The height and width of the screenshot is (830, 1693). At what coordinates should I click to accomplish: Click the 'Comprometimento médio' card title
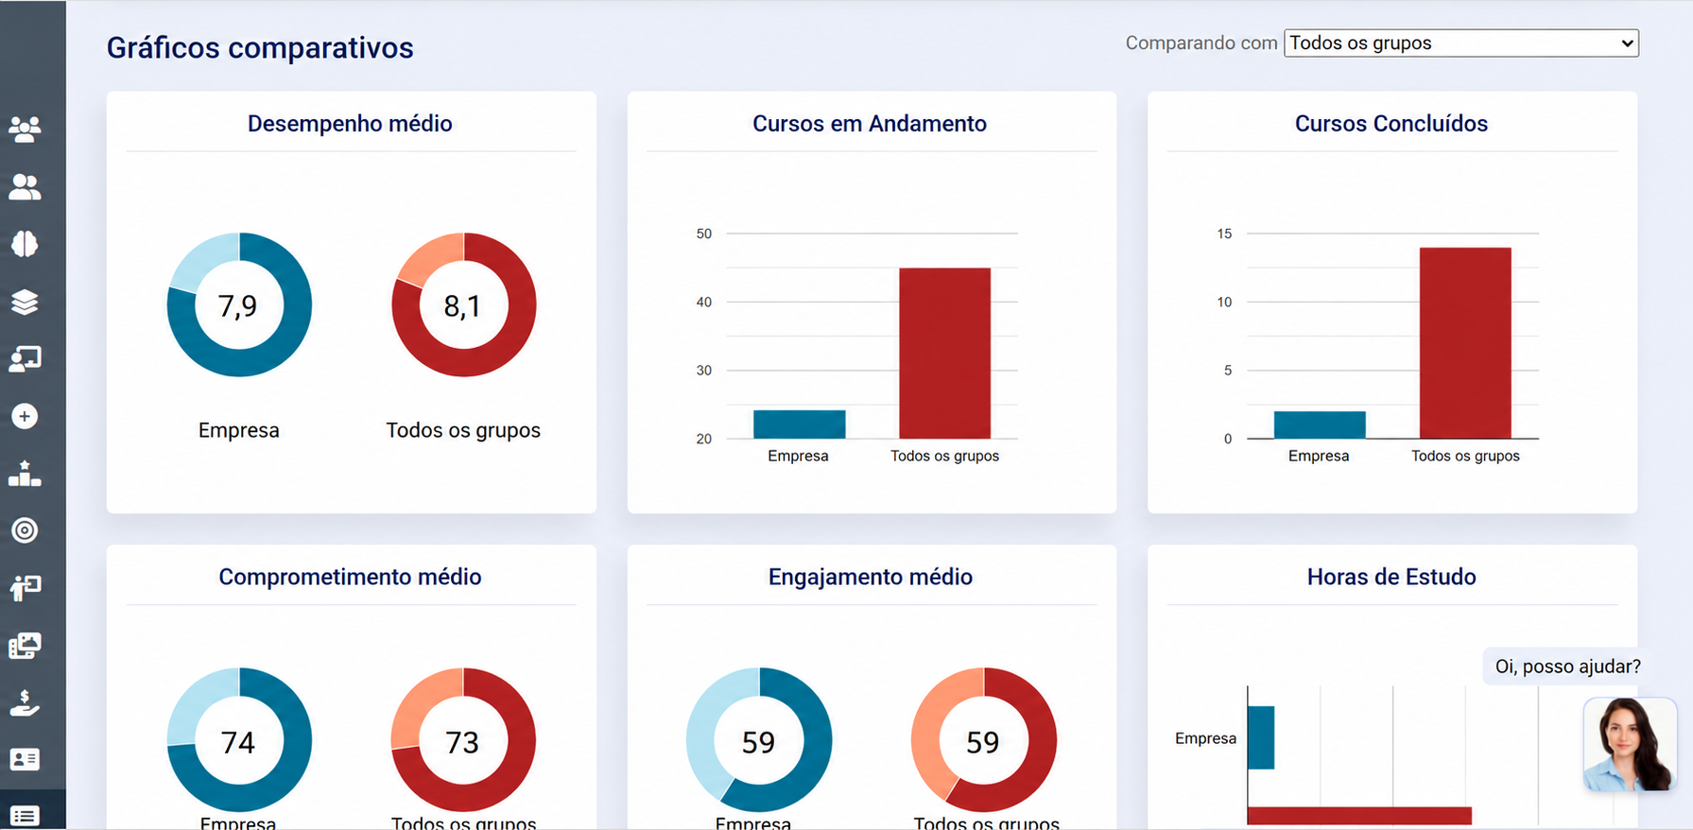350,577
